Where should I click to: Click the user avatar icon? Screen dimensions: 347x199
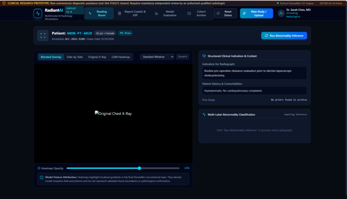tap(281, 13)
